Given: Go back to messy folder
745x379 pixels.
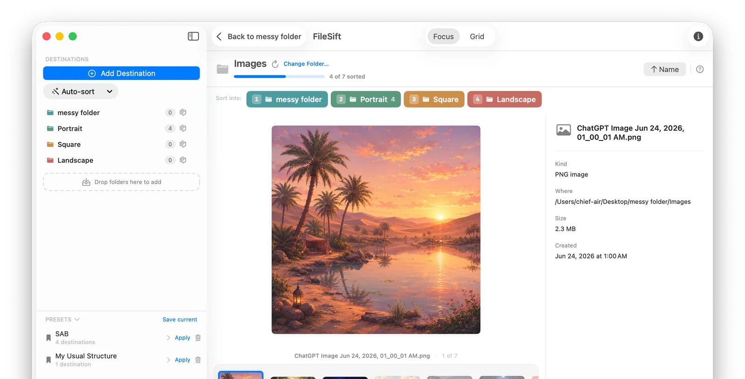Looking at the screenshot, I should click(259, 36).
